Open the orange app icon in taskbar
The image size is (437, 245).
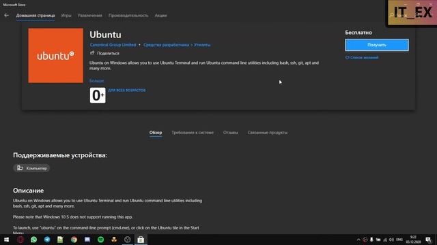tap(114, 240)
